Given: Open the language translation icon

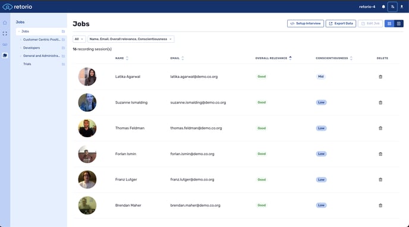Looking at the screenshot, I should click(392, 7).
